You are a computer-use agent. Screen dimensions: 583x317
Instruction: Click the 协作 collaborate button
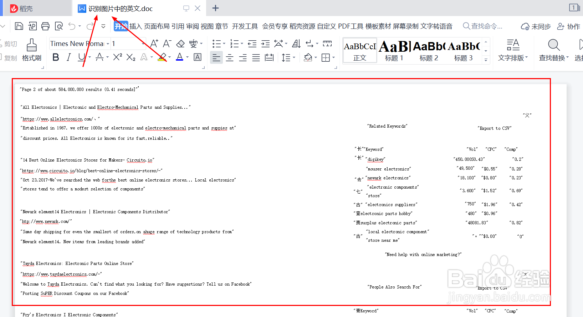[x=569, y=26]
